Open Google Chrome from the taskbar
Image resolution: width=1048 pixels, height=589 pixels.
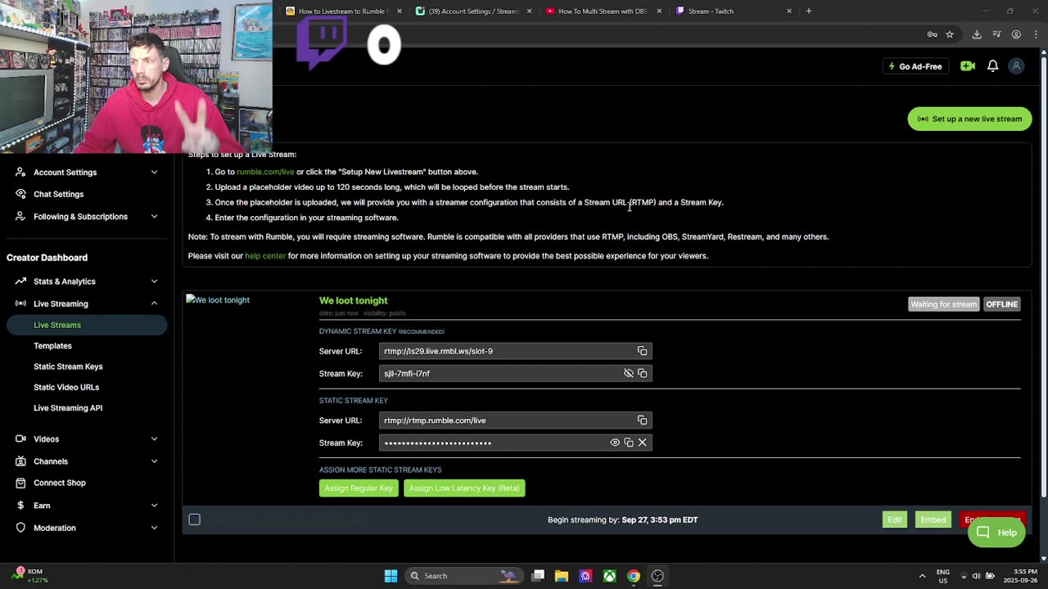pos(634,576)
